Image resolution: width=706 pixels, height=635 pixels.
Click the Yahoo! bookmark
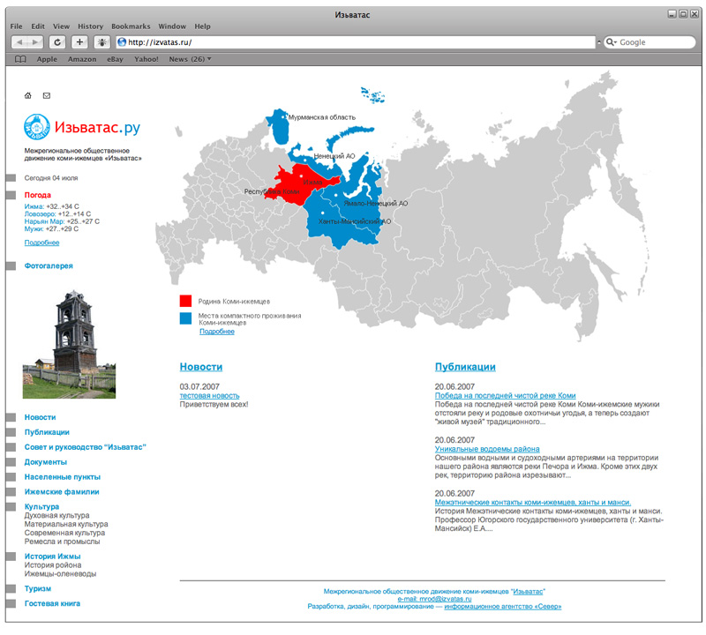[x=146, y=59]
